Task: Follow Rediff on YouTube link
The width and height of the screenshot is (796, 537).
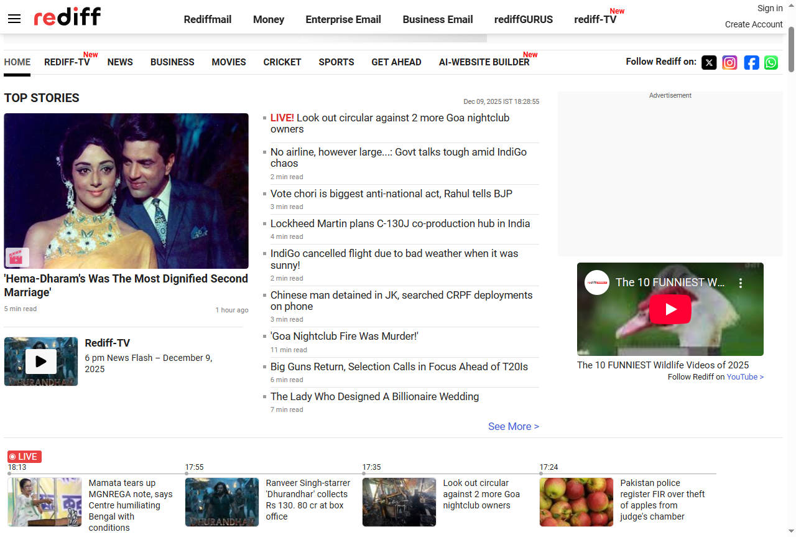Action: pos(744,376)
